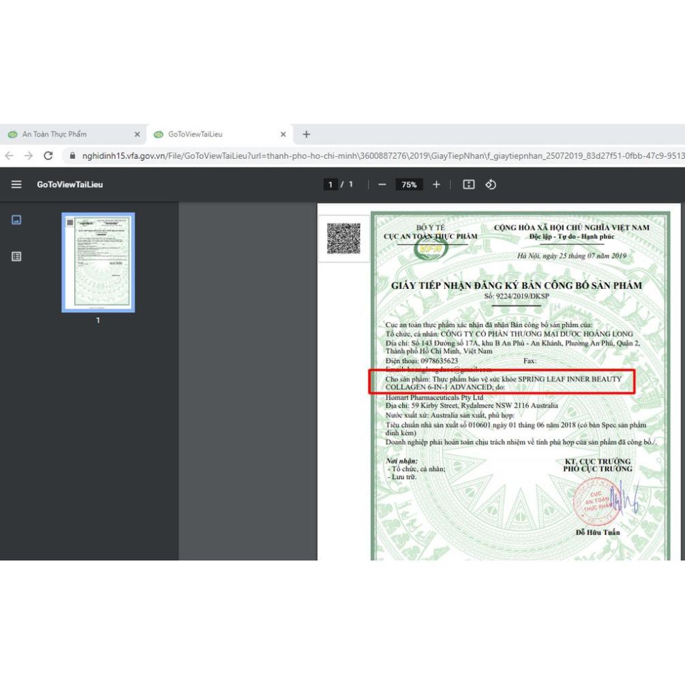Screen dimensions: 685x685
Task: Zoom in with the plus button
Action: click(436, 185)
